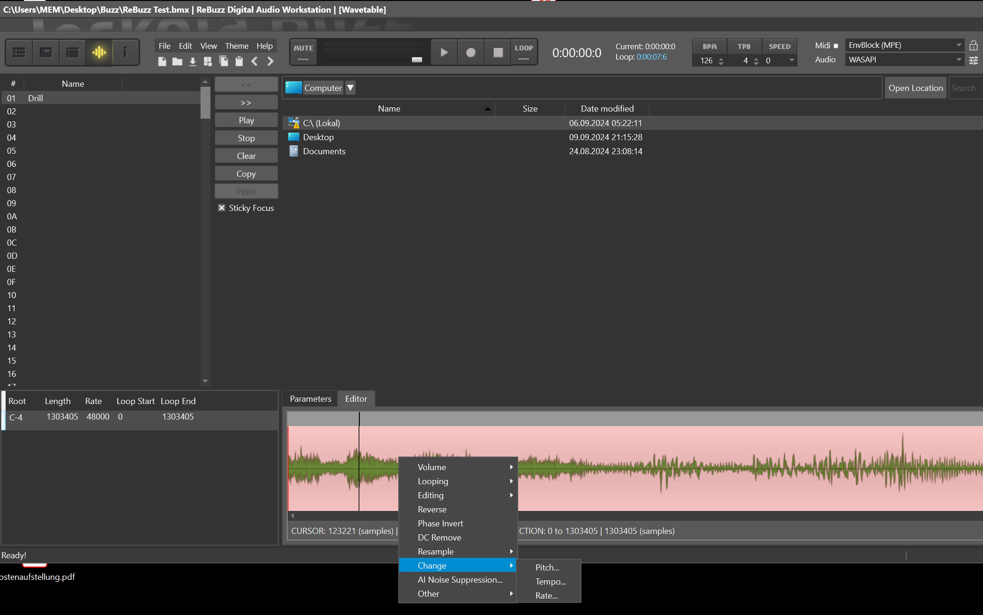Image resolution: width=983 pixels, height=615 pixels.
Task: Decrease the TPB value with down arrow
Action: pyautogui.click(x=756, y=63)
